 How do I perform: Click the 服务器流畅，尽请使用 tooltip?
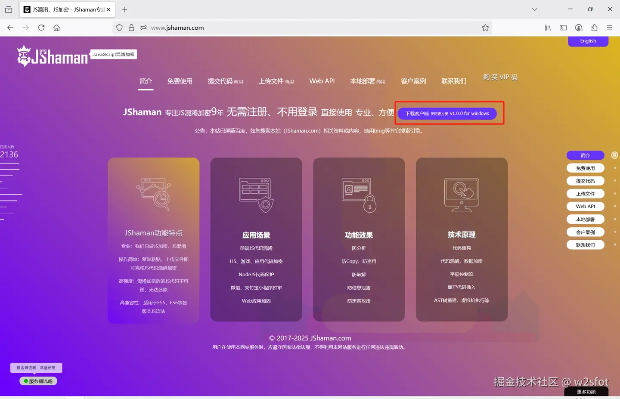pos(36,368)
